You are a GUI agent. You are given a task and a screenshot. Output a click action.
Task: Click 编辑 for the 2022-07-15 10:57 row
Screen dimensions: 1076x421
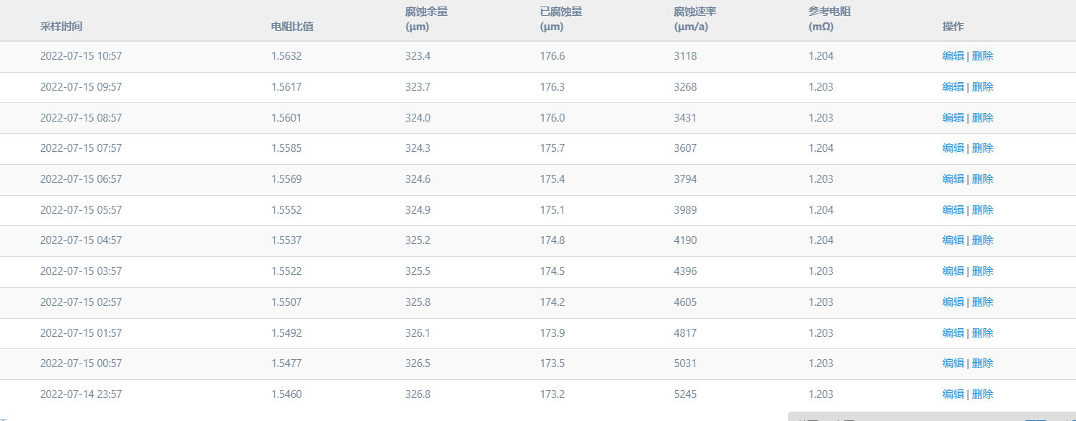point(953,56)
